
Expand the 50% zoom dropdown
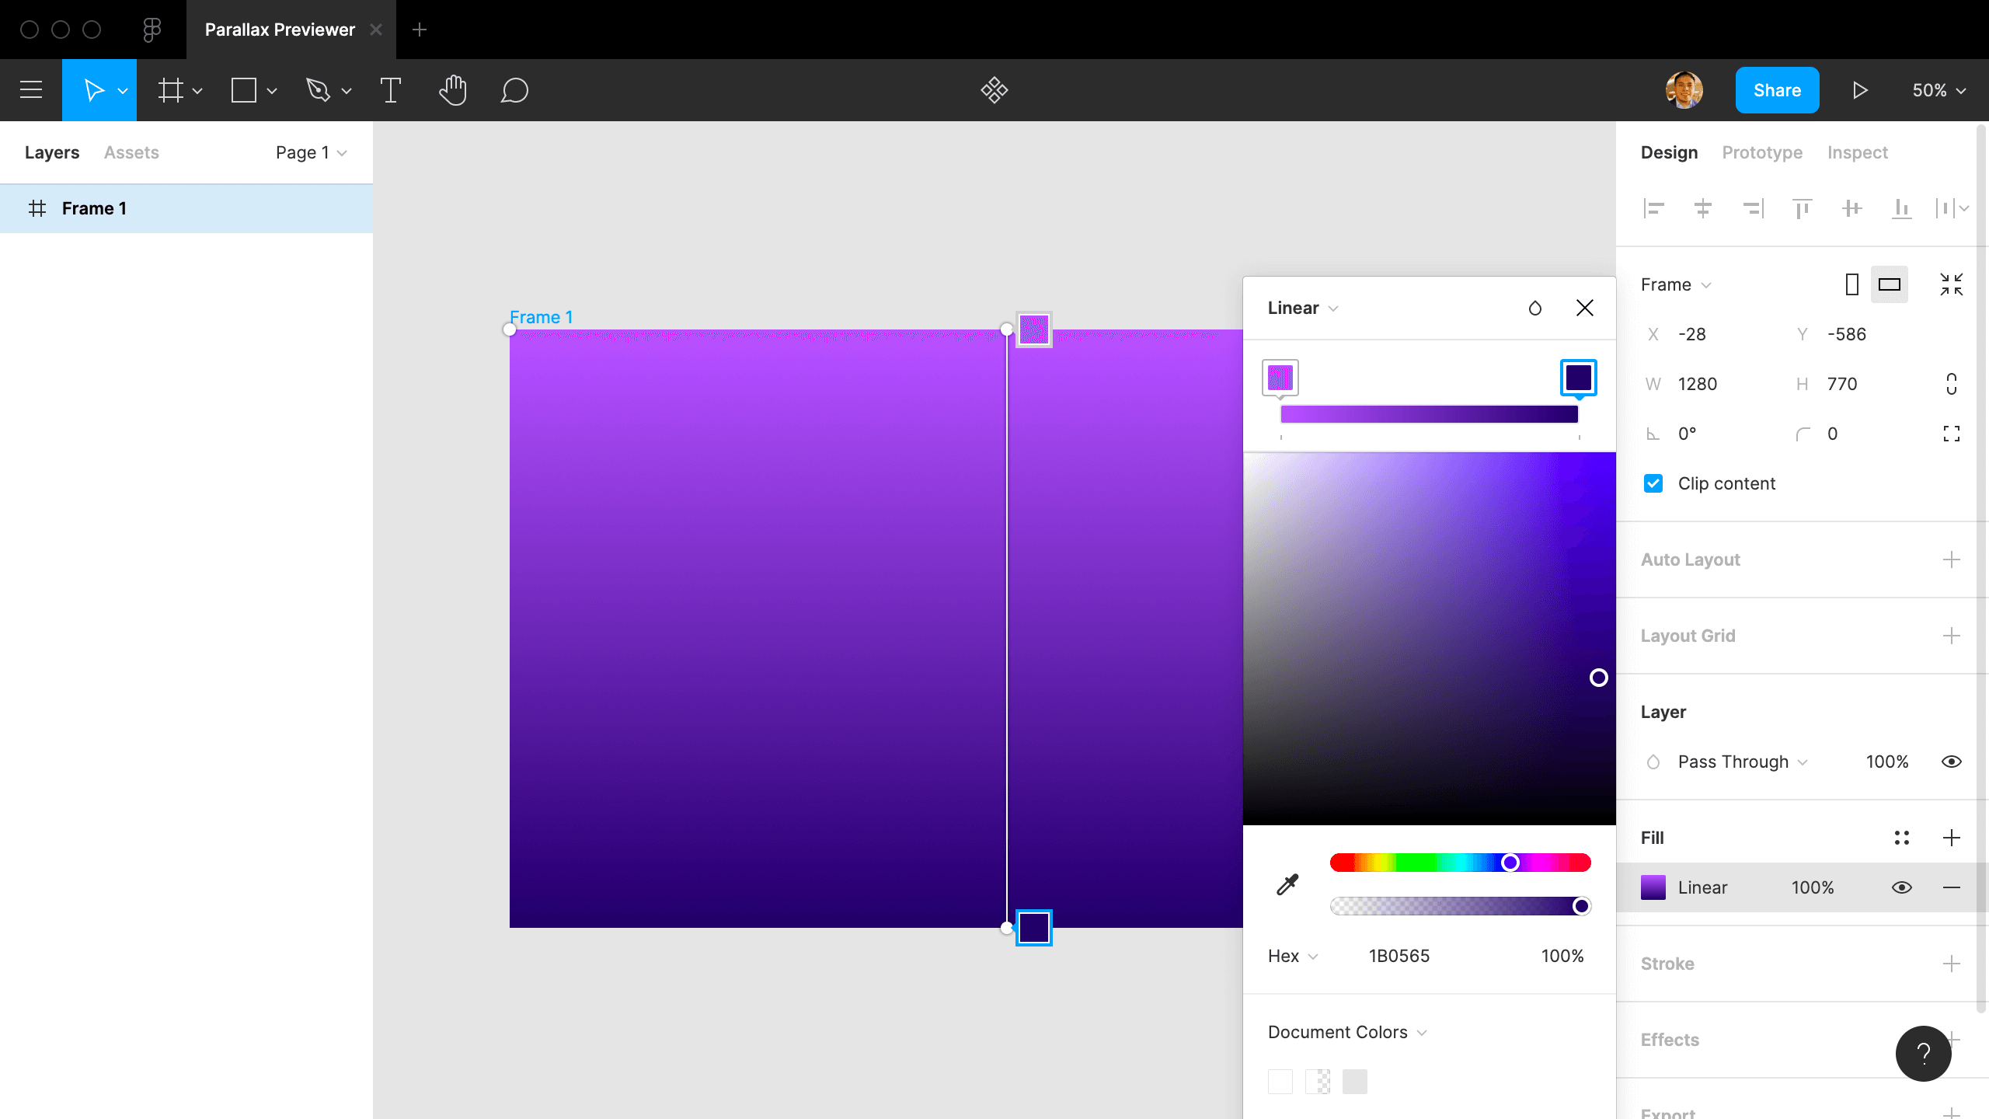click(x=1938, y=90)
